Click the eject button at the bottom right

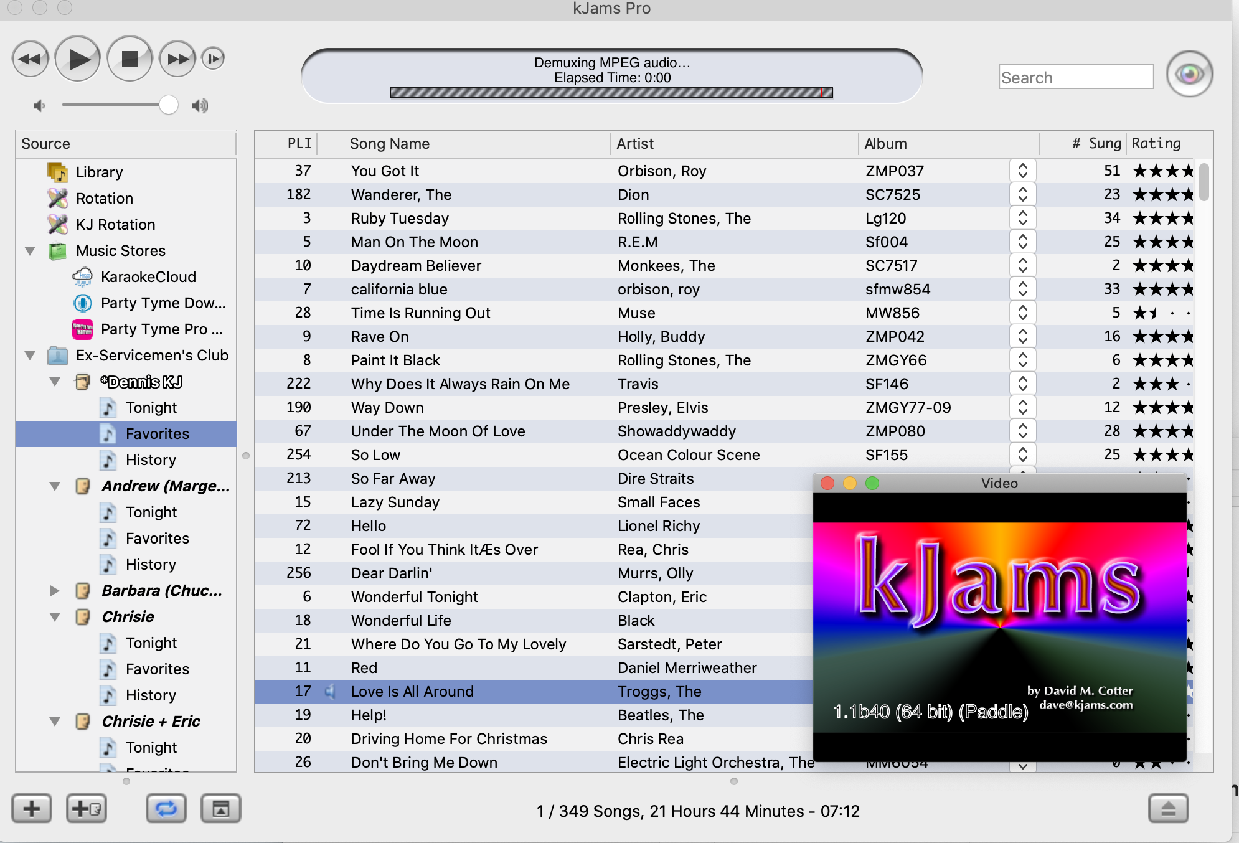[1167, 809]
